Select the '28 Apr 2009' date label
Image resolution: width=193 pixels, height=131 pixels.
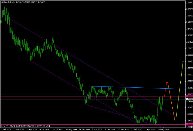pos(32,130)
